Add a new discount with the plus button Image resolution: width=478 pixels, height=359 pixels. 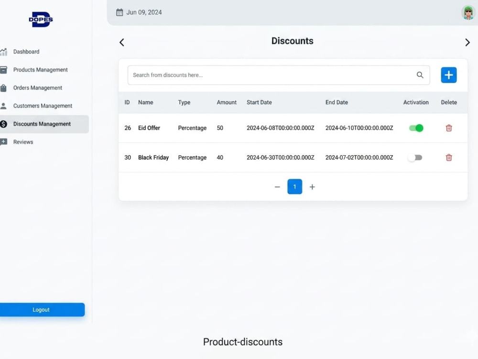[449, 75]
